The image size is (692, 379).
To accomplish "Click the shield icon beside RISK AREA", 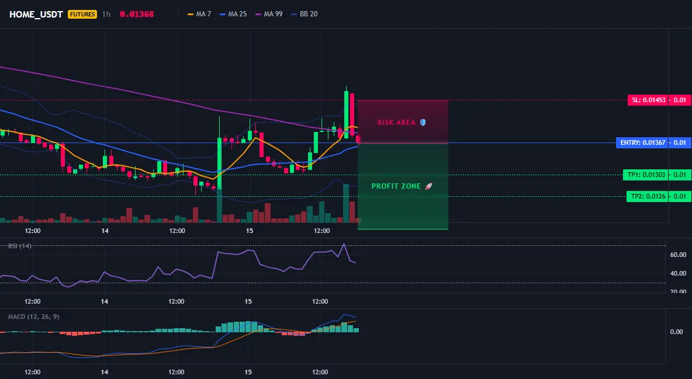I will 423,122.
